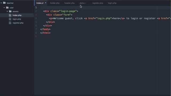171x96 pixels.
Task: Switch to the login.php tab
Action: pos(112,3)
